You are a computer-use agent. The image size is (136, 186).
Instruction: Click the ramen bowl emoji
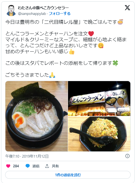(120, 22)
